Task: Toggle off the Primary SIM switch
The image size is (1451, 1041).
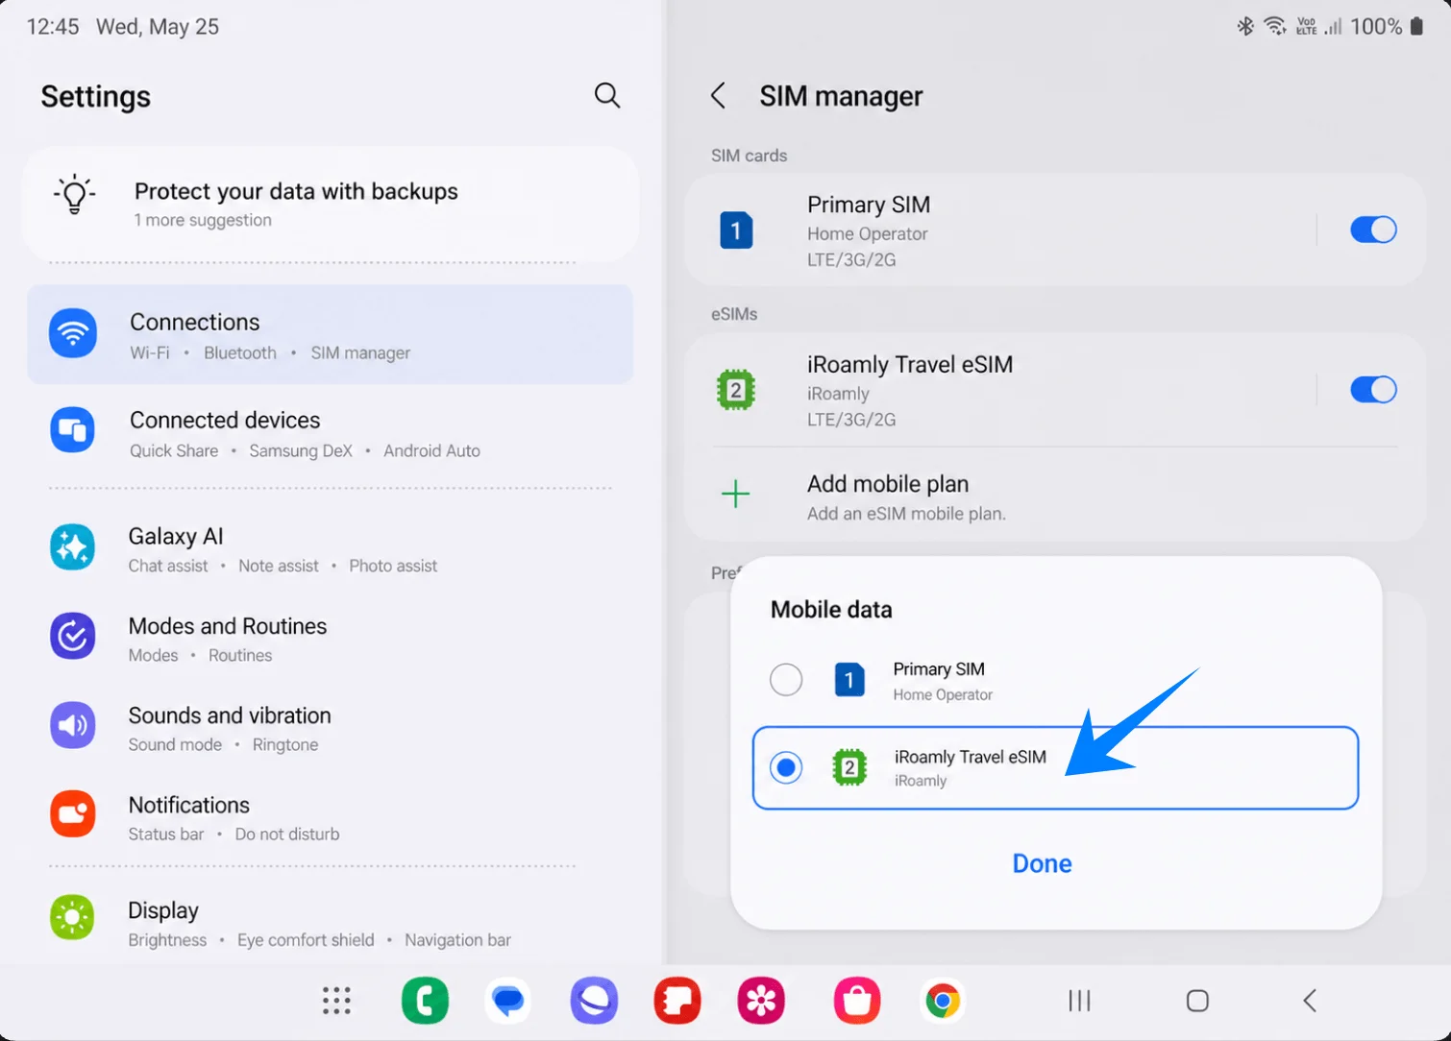Action: pos(1373,230)
